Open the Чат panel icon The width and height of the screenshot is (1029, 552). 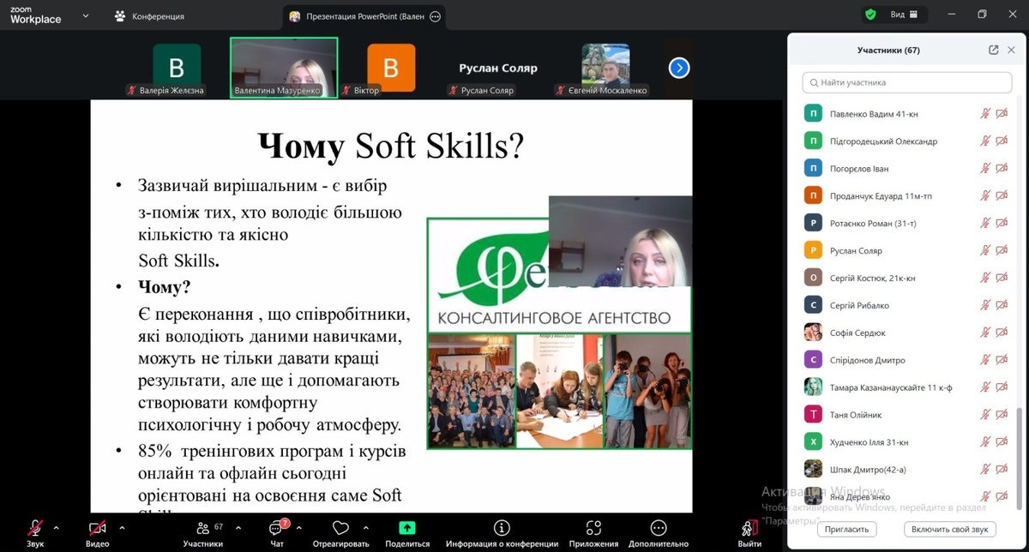tap(278, 528)
